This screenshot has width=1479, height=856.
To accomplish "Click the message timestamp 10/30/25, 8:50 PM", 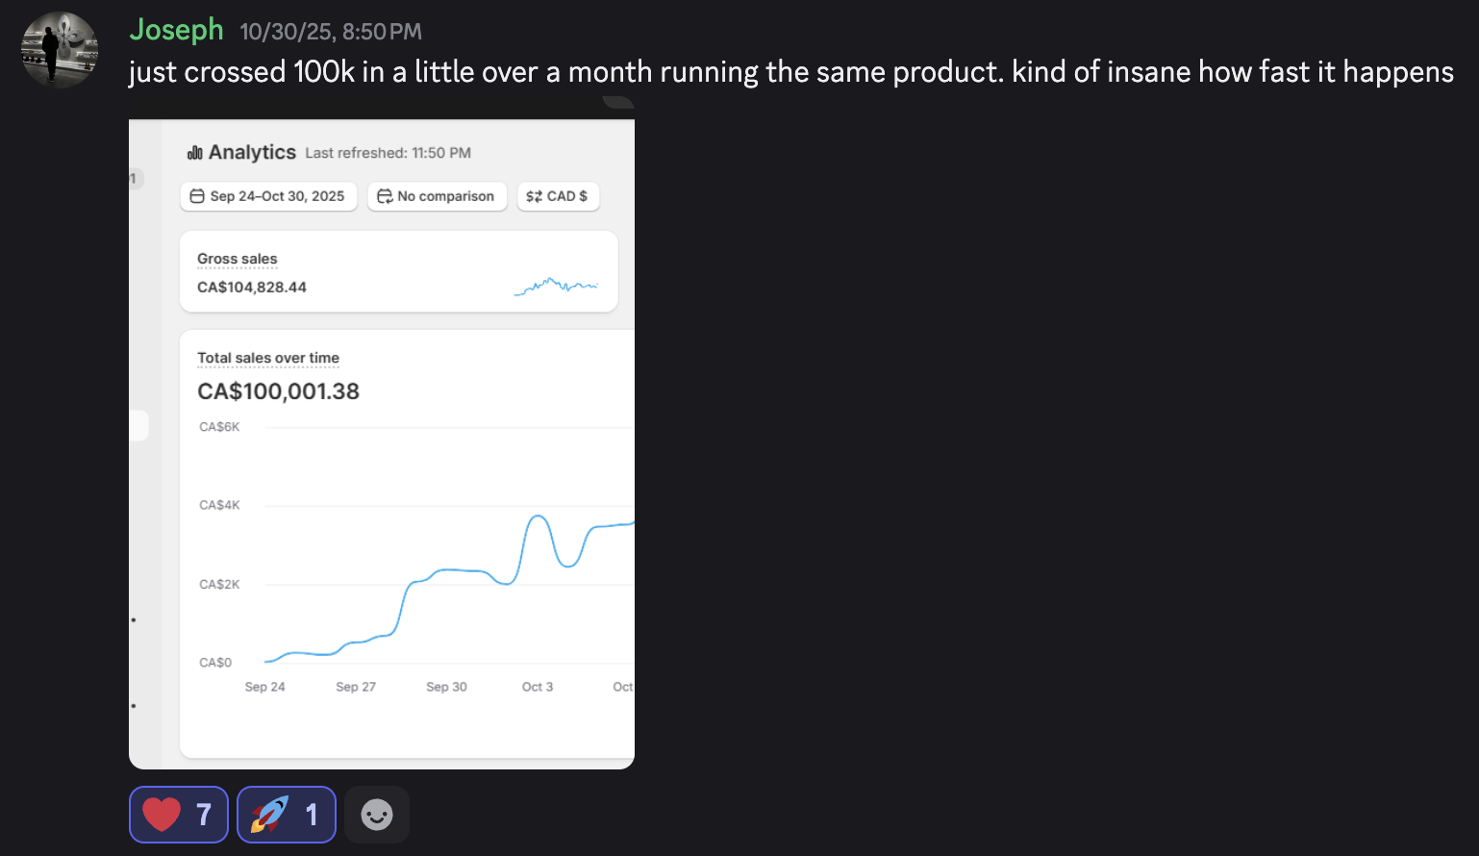I will pos(331,32).
